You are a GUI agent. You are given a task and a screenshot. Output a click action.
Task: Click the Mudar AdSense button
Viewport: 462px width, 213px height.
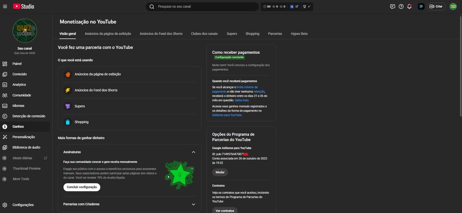(220, 172)
